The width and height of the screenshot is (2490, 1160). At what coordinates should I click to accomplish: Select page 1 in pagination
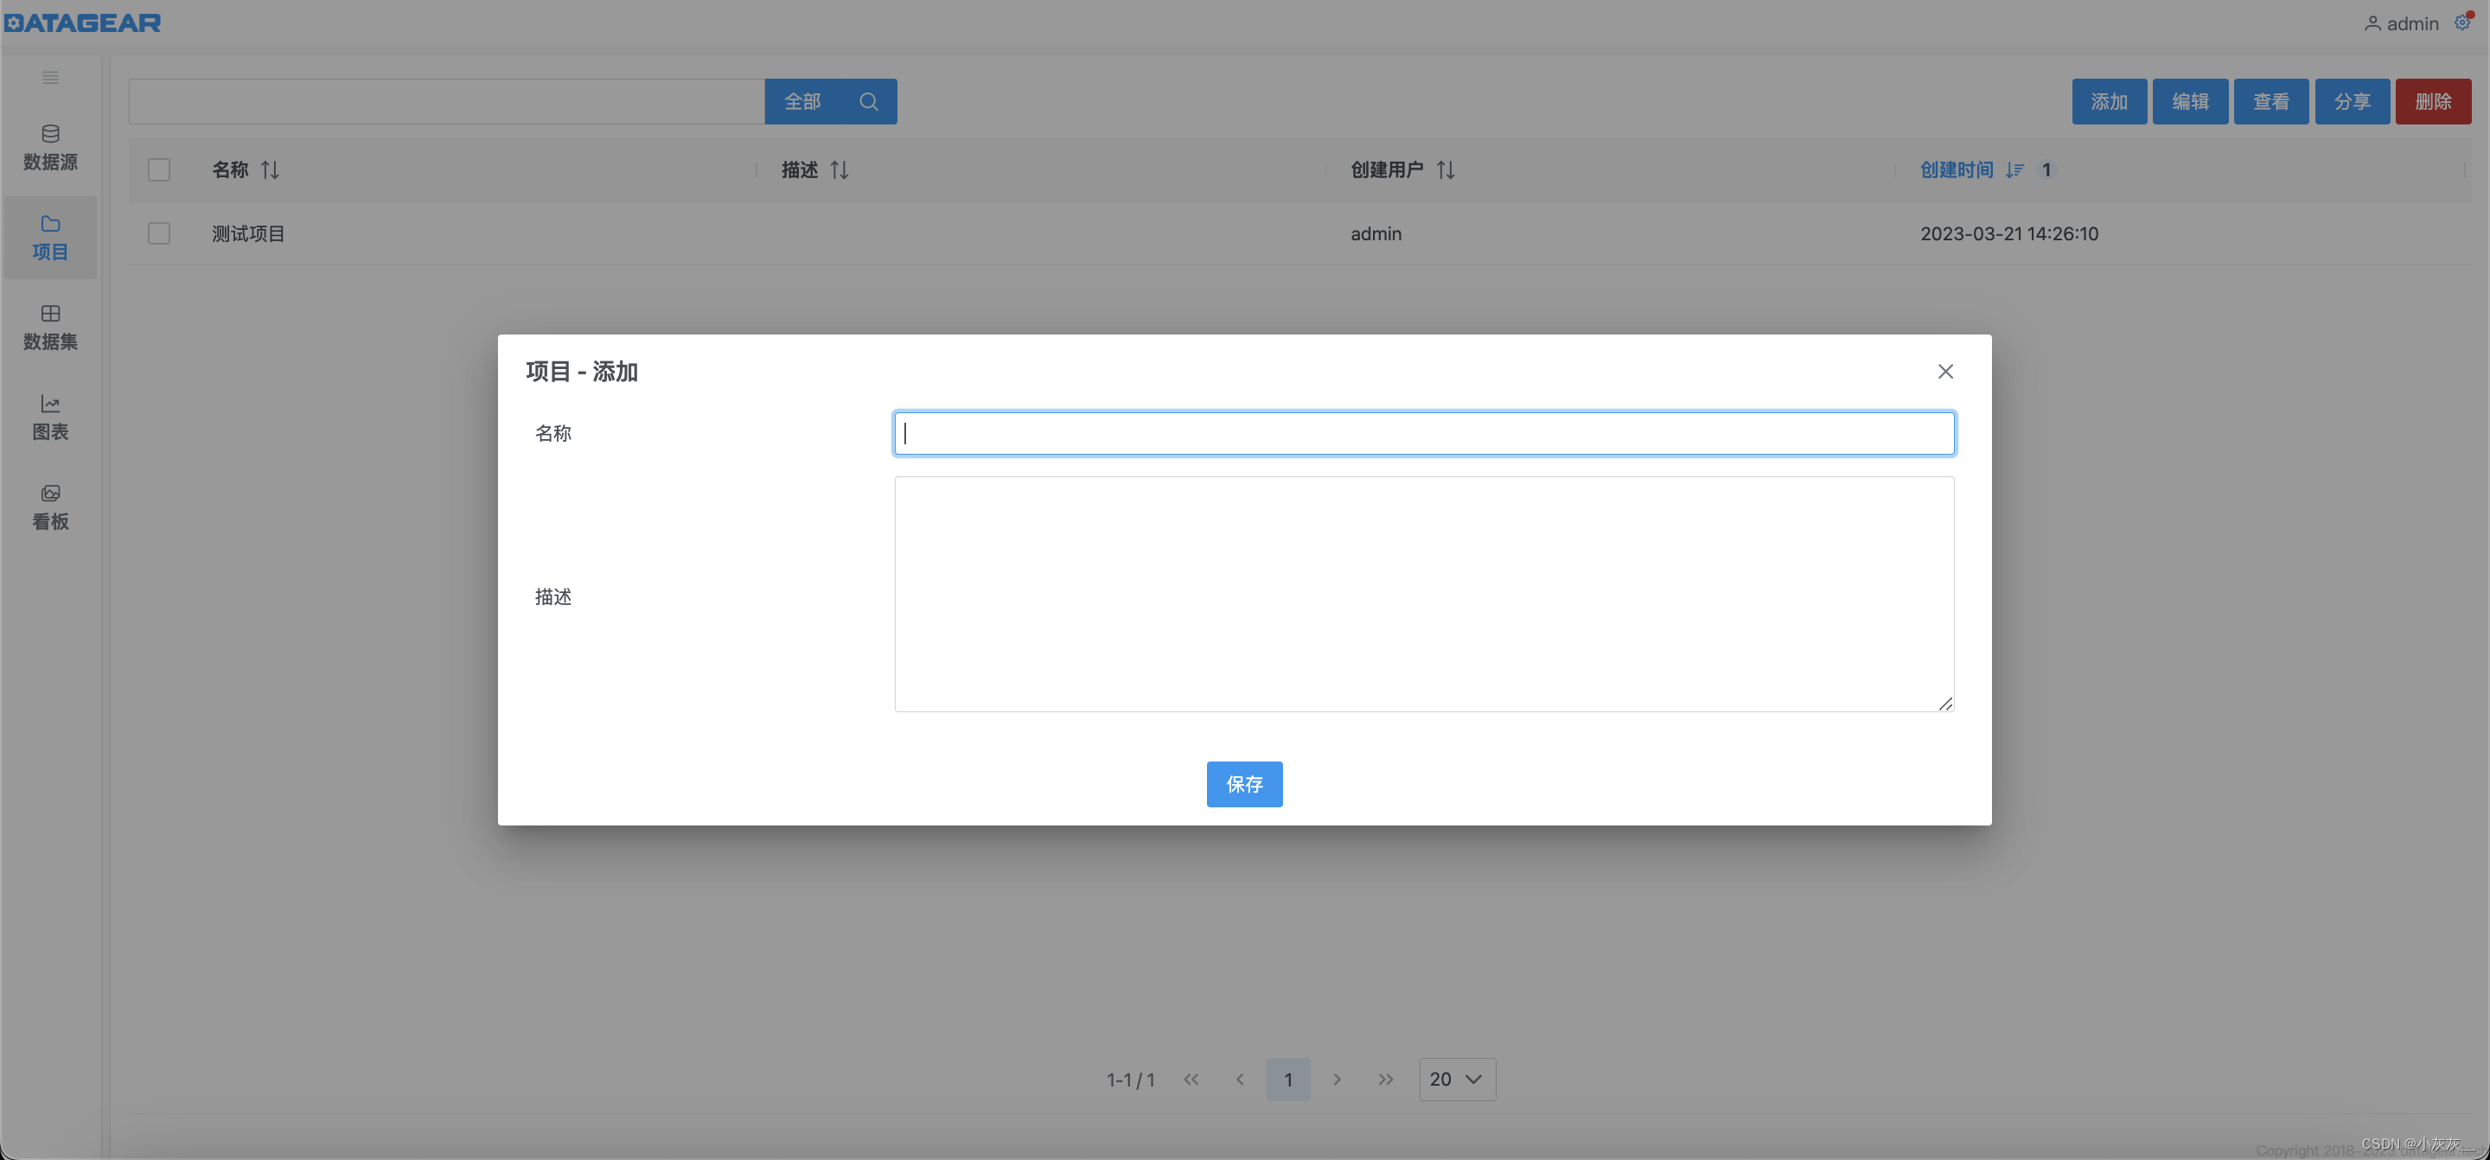(1288, 1080)
